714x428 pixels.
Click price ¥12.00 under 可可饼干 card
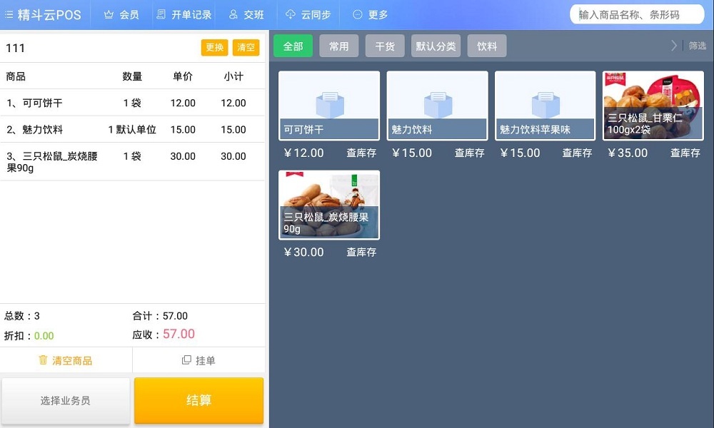point(303,153)
